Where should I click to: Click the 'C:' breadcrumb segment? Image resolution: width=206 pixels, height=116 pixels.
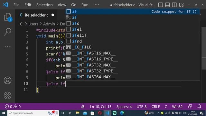tap(22, 24)
